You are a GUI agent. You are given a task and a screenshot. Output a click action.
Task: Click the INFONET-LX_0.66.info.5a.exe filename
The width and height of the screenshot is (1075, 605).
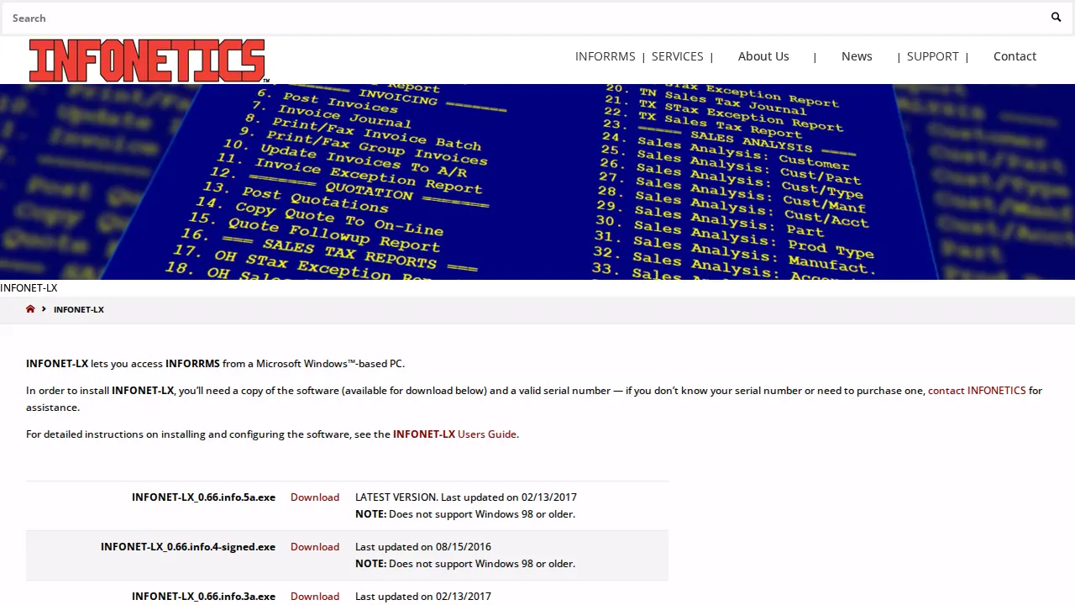coord(203,497)
